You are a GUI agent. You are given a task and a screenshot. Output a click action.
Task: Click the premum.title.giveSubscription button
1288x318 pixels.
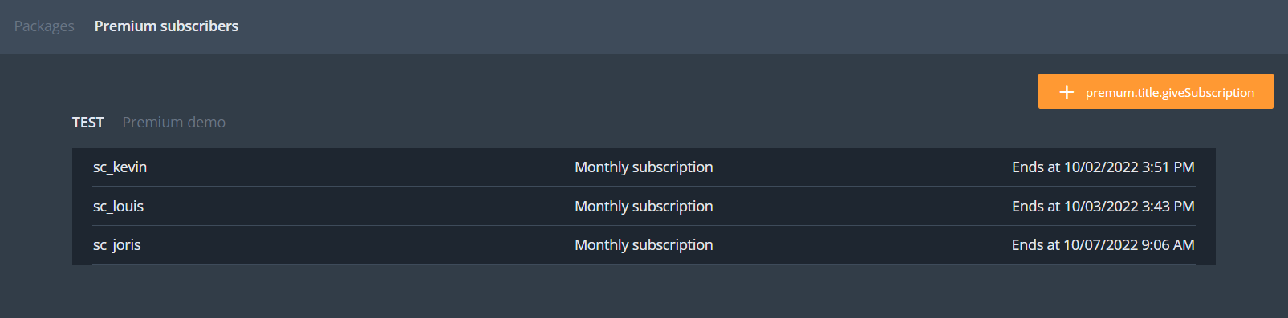point(1156,91)
